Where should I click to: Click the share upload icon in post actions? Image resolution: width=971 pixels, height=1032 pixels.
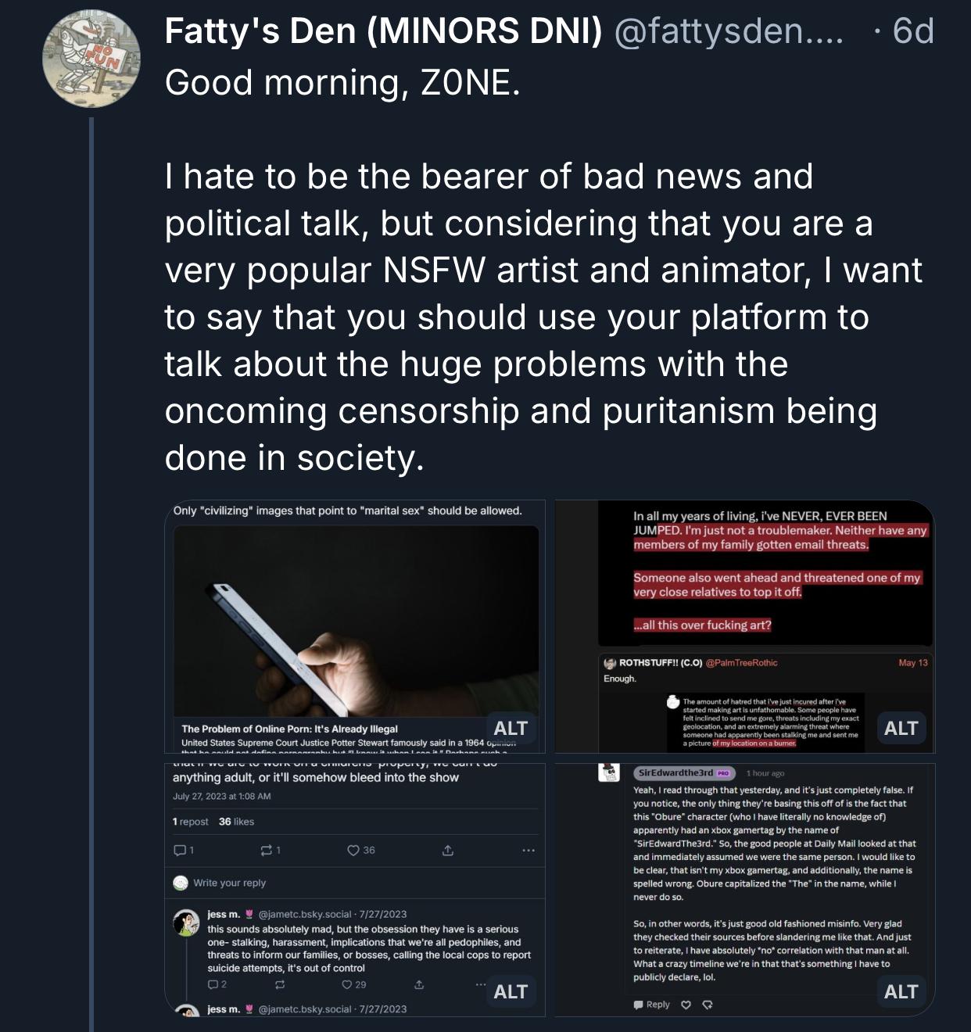click(x=448, y=850)
